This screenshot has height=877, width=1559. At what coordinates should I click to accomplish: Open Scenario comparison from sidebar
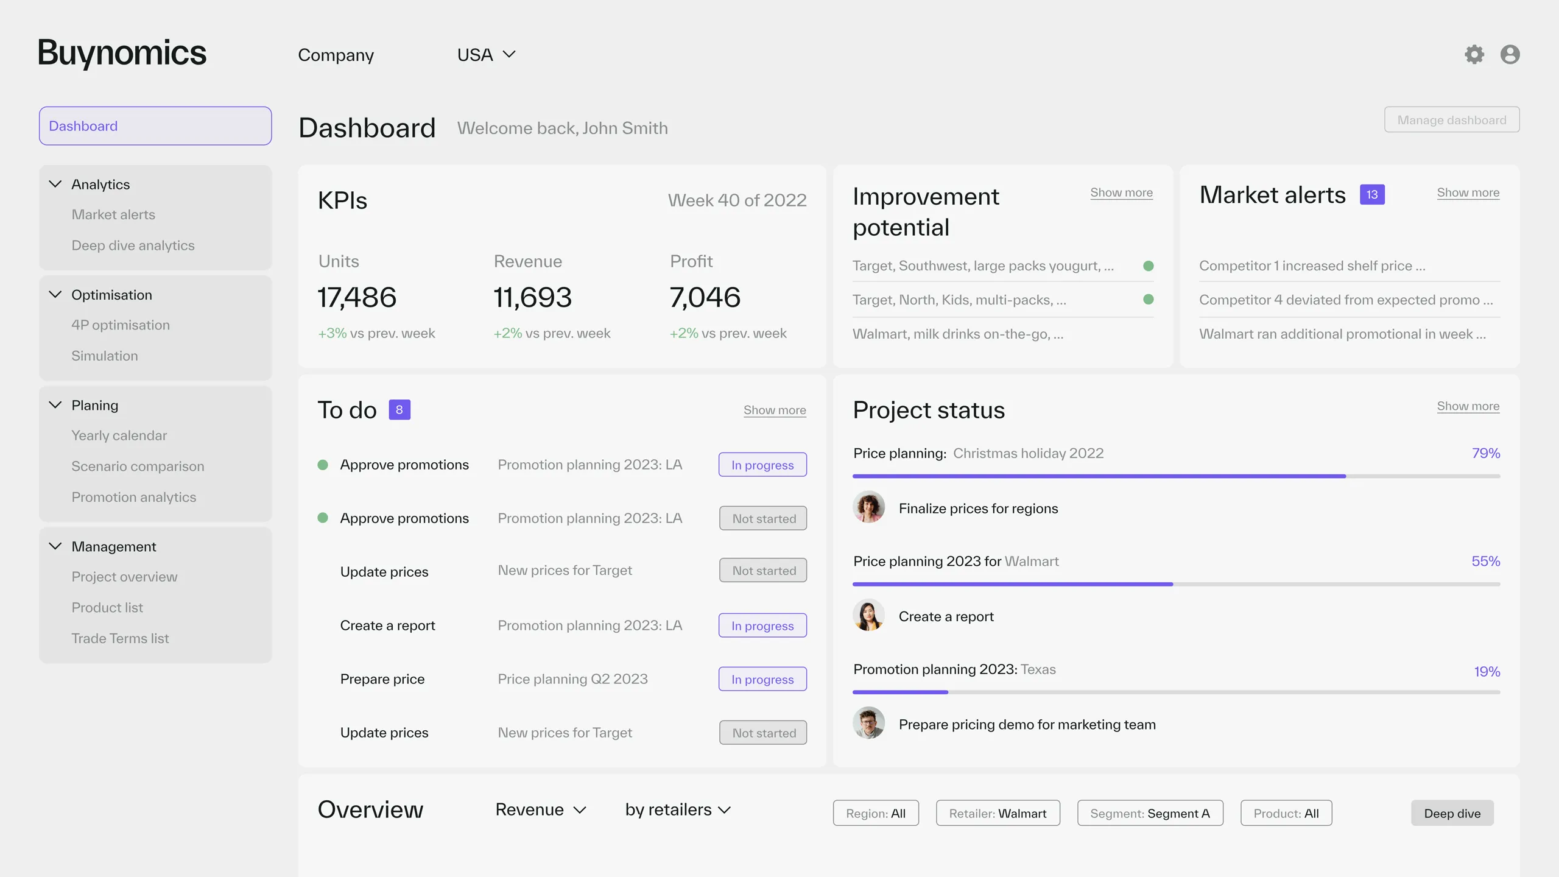pyautogui.click(x=138, y=467)
